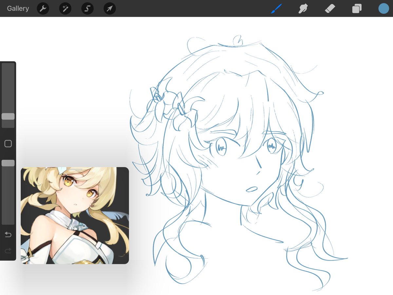393x295 pixels.
Task: Tap the redo arrow
Action: click(8, 250)
